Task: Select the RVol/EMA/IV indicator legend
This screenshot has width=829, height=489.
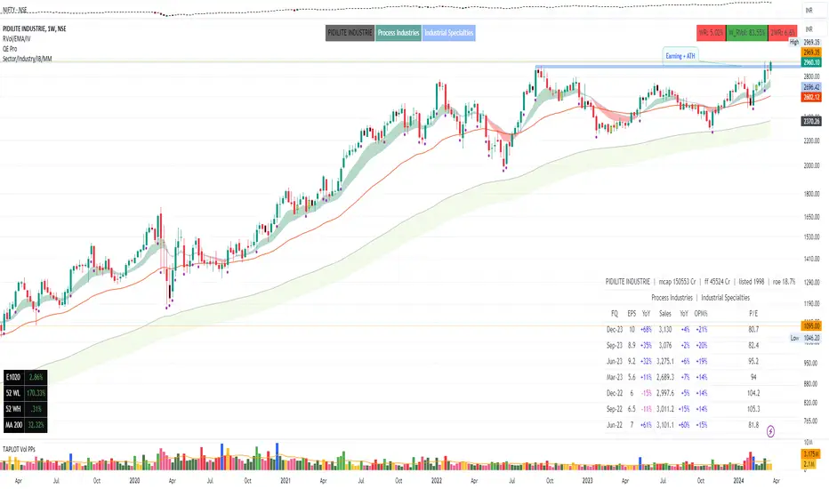Action: [x=16, y=38]
